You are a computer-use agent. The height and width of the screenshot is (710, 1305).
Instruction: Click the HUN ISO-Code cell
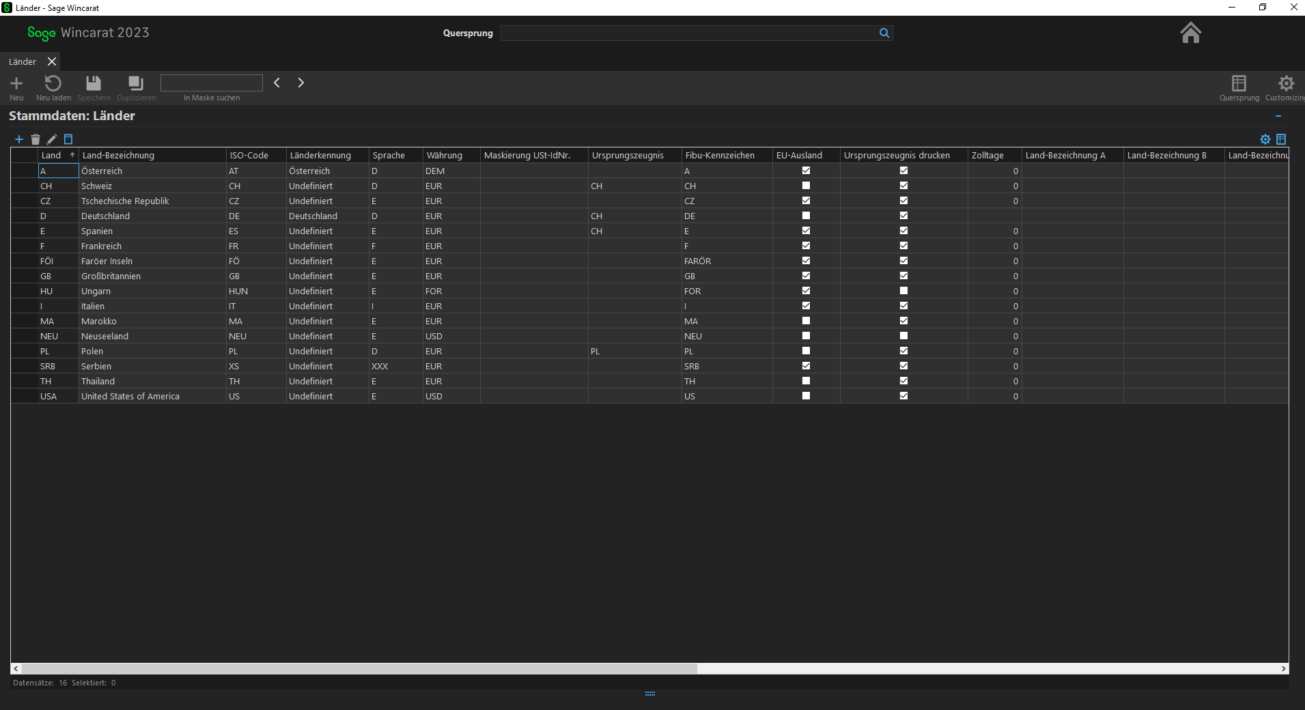pos(256,291)
